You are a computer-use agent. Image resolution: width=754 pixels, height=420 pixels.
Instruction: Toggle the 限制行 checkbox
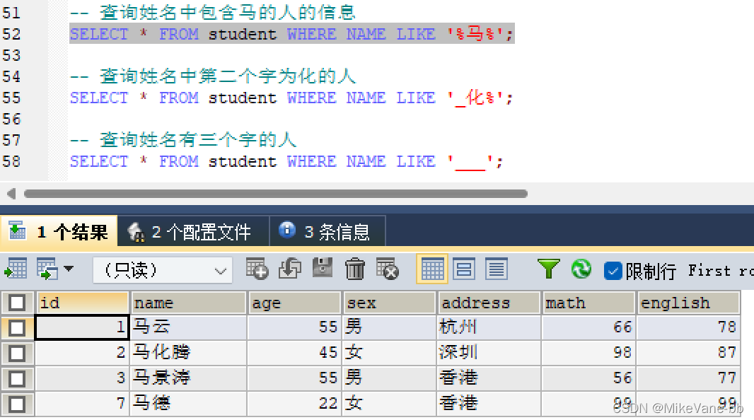click(613, 271)
